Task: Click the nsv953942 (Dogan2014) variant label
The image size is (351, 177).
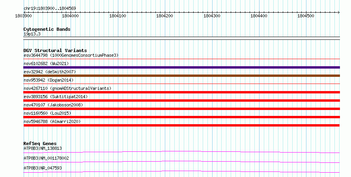Action: coord(49,80)
